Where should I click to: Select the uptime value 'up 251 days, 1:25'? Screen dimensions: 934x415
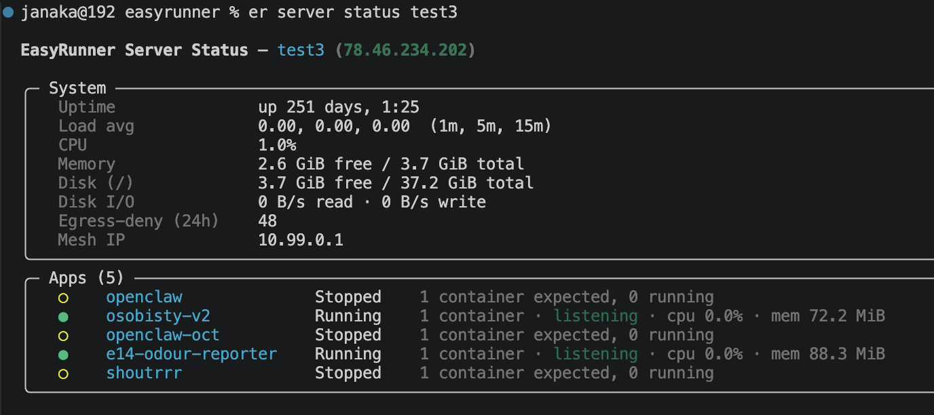[x=339, y=107]
